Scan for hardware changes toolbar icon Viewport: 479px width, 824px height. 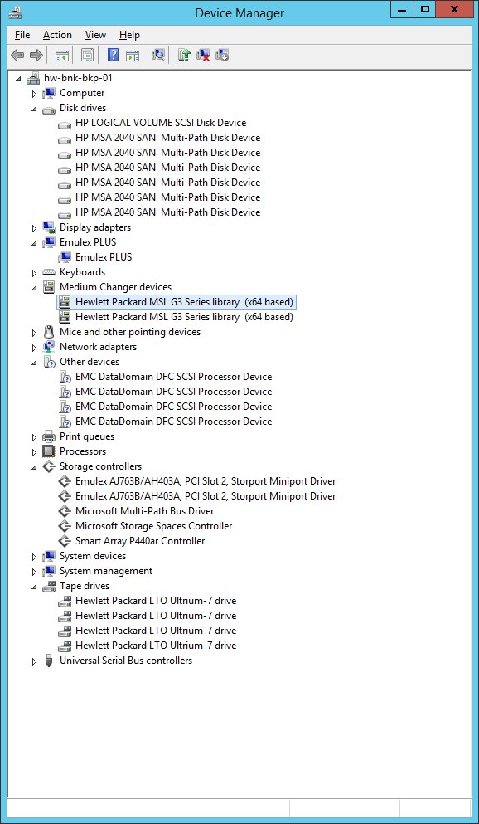[158, 55]
